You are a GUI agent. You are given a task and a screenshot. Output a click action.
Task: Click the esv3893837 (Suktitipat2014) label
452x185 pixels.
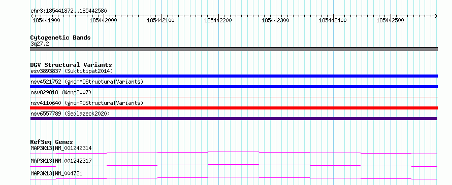(72, 71)
